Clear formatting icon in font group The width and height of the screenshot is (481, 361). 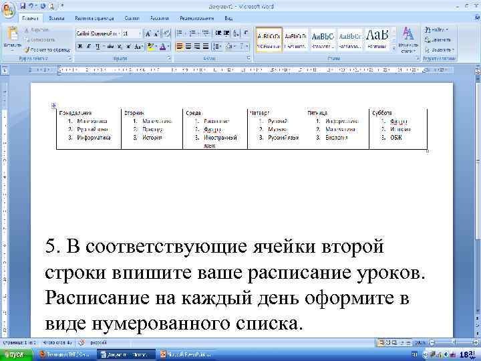click(166, 33)
